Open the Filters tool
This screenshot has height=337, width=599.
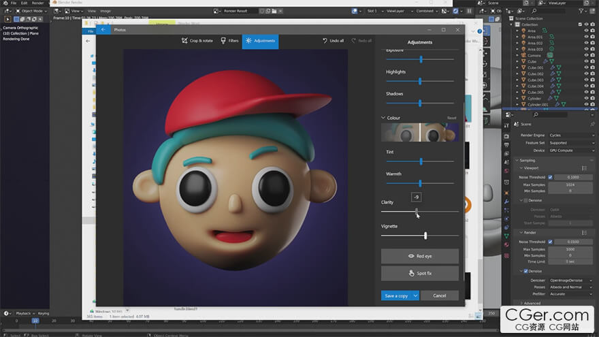pos(229,40)
